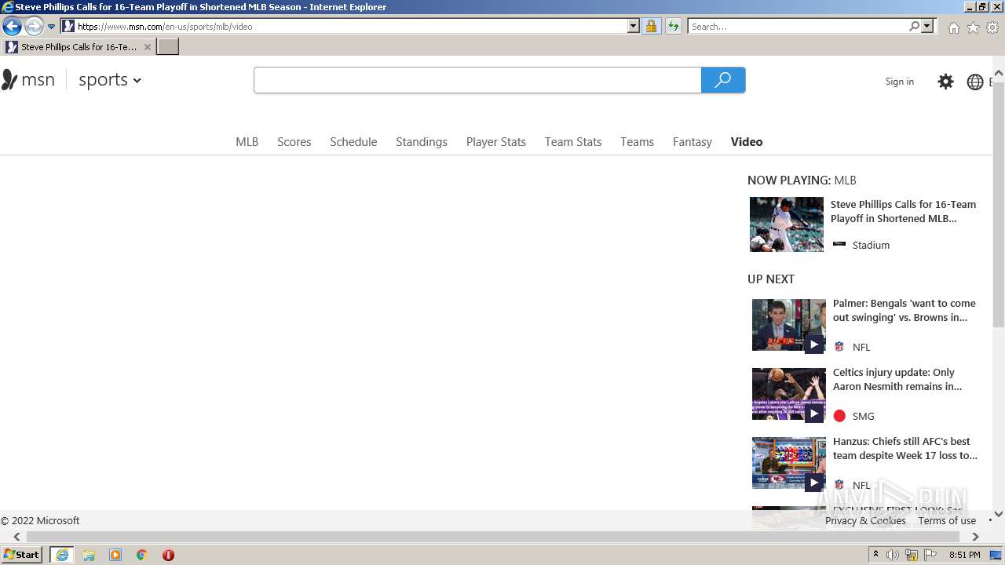The width and height of the screenshot is (1005, 565).
Task: Click the Privacy & Cookies link
Action: 865,520
